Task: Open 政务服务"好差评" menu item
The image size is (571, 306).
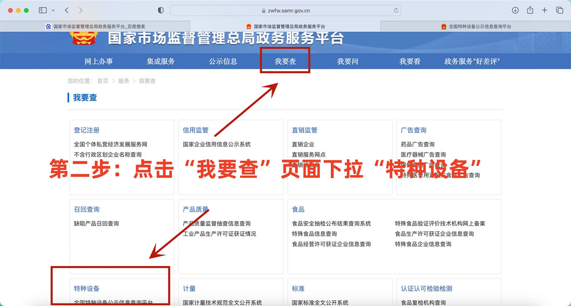Action: pyautogui.click(x=472, y=61)
